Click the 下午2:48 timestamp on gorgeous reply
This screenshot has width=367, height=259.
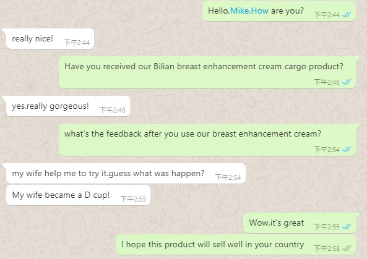pos(113,110)
